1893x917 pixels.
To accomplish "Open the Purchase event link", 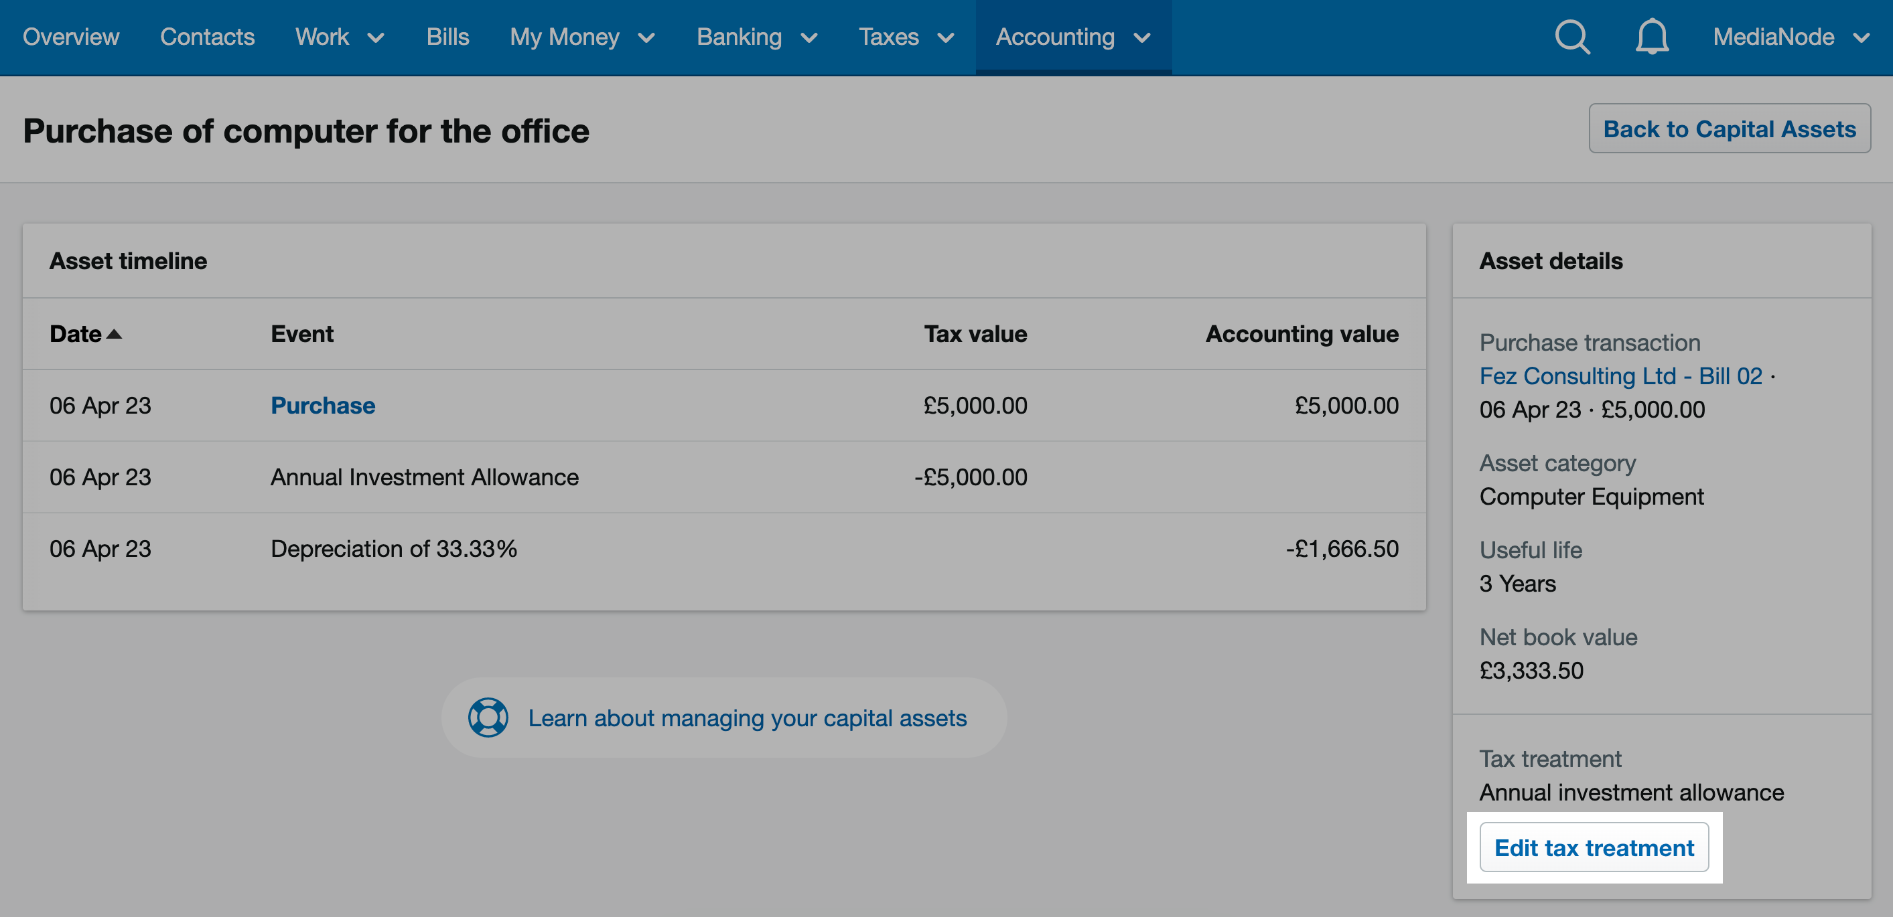I will (323, 405).
